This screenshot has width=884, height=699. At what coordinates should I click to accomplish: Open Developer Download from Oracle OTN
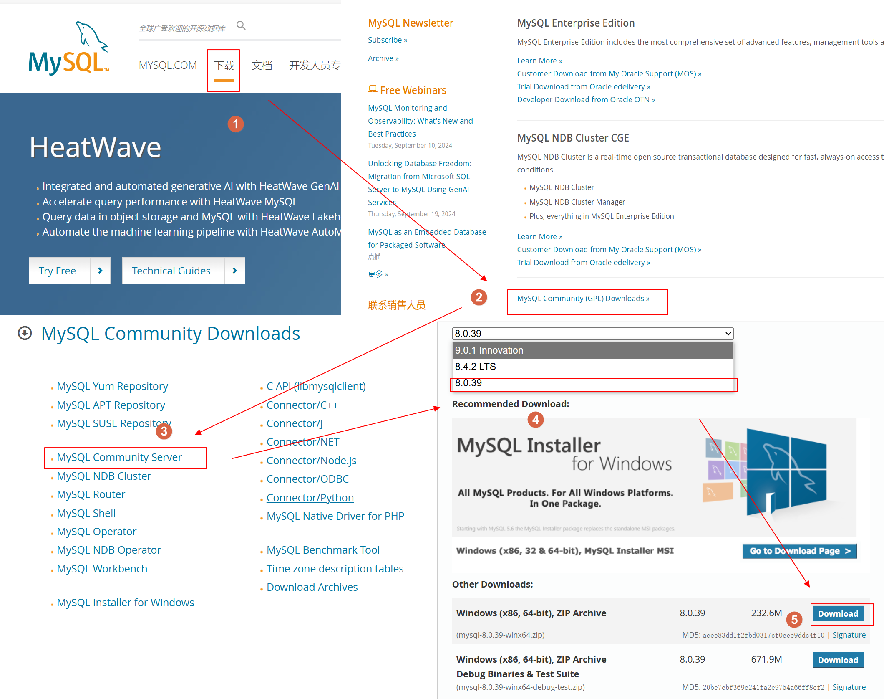pos(586,100)
